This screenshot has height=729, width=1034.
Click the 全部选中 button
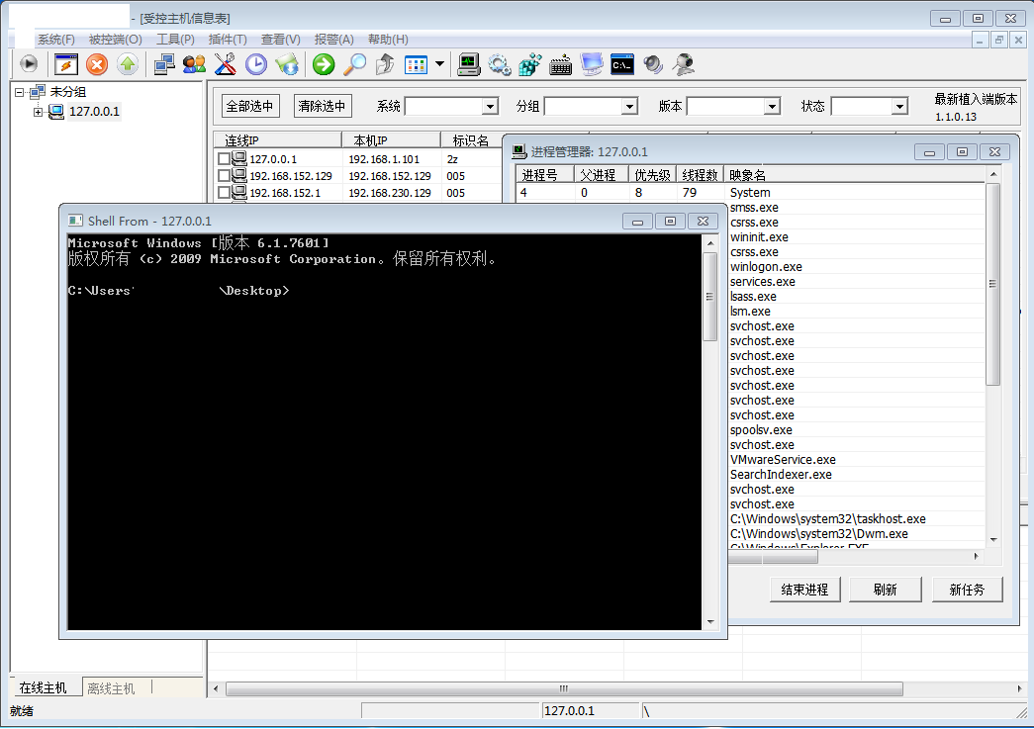click(249, 107)
